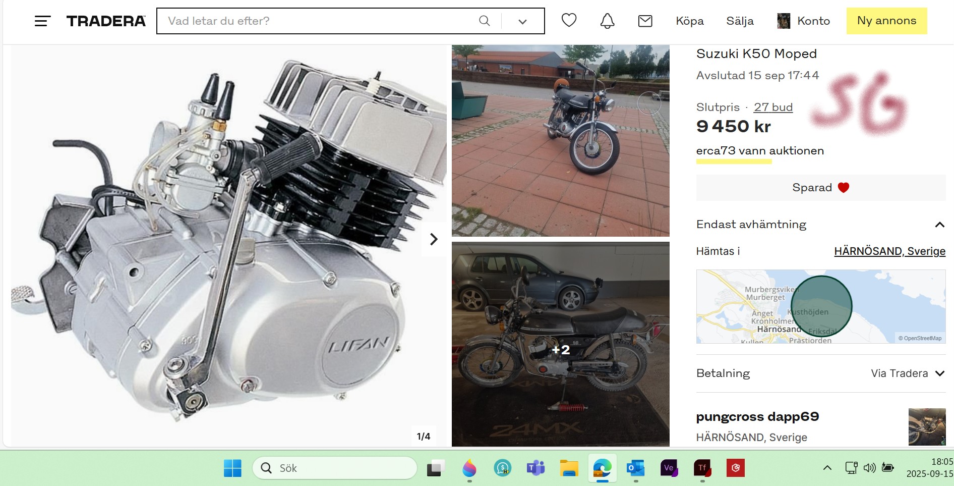
Task: Open the Windows Start menu
Action: pyautogui.click(x=232, y=468)
